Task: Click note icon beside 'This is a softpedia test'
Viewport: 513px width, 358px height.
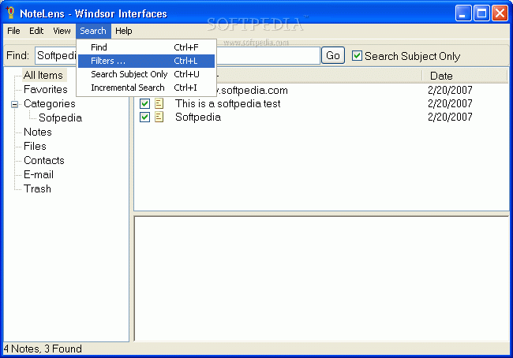Action: point(159,103)
